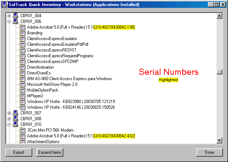The width and height of the screenshot is (228, 162).
Task: Collapse the CBR01_006 workstation node
Action: coord(9,21)
